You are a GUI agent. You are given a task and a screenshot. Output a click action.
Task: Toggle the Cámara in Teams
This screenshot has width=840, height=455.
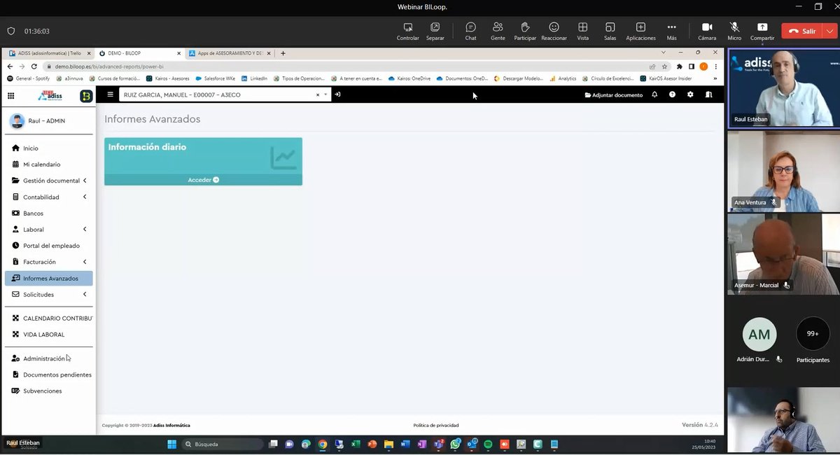pos(707,31)
